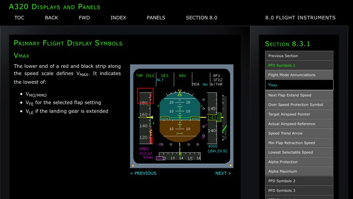Click the PFD display image
Image resolution: width=353 pixels, height=199 pixels.
[x=182, y=116]
